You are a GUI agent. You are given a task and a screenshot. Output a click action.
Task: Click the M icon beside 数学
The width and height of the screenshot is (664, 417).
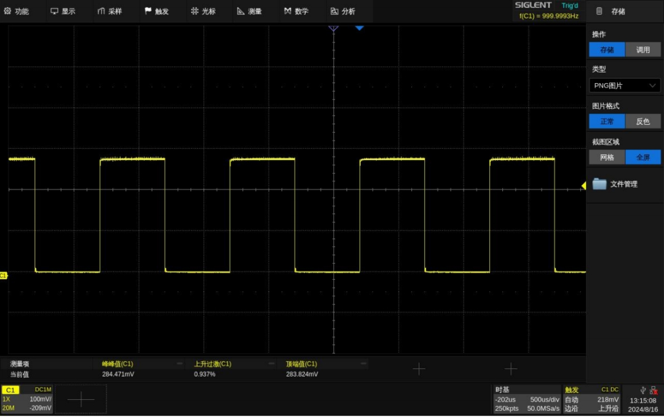[x=288, y=11]
